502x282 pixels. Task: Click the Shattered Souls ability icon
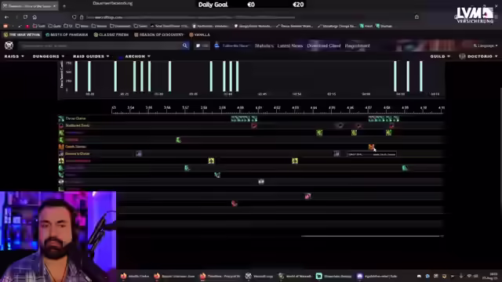point(61,125)
